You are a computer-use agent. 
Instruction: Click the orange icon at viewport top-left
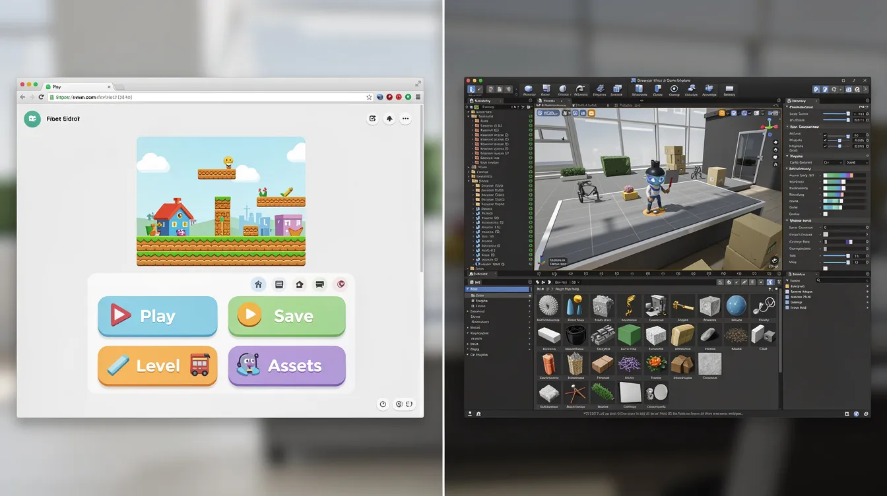[x=591, y=113]
